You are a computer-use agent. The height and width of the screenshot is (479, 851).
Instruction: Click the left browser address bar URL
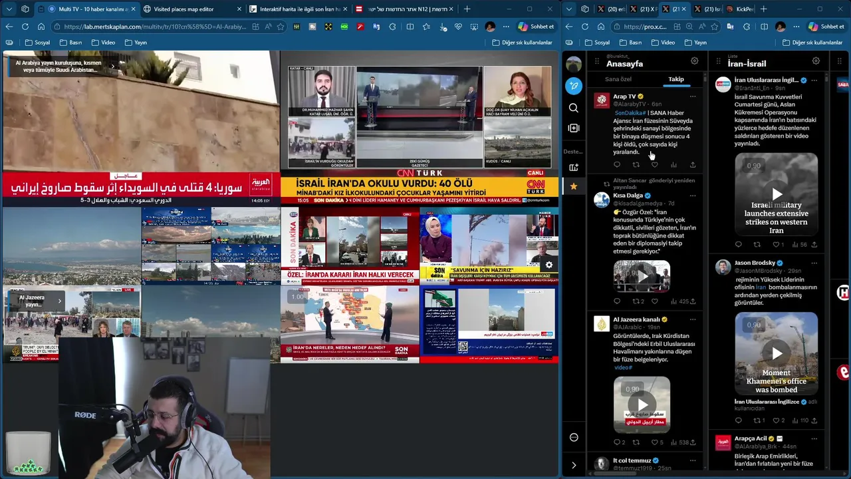pos(156,27)
